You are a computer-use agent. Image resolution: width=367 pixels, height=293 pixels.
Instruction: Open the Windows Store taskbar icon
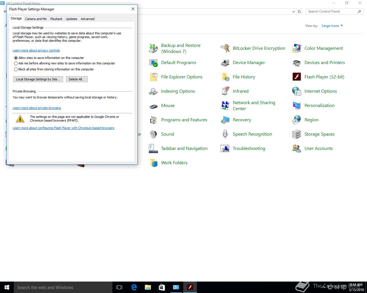coord(162,287)
